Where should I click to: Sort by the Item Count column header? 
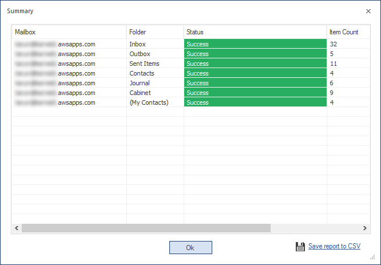(x=348, y=32)
